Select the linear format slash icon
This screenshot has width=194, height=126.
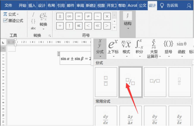coord(33,15)
